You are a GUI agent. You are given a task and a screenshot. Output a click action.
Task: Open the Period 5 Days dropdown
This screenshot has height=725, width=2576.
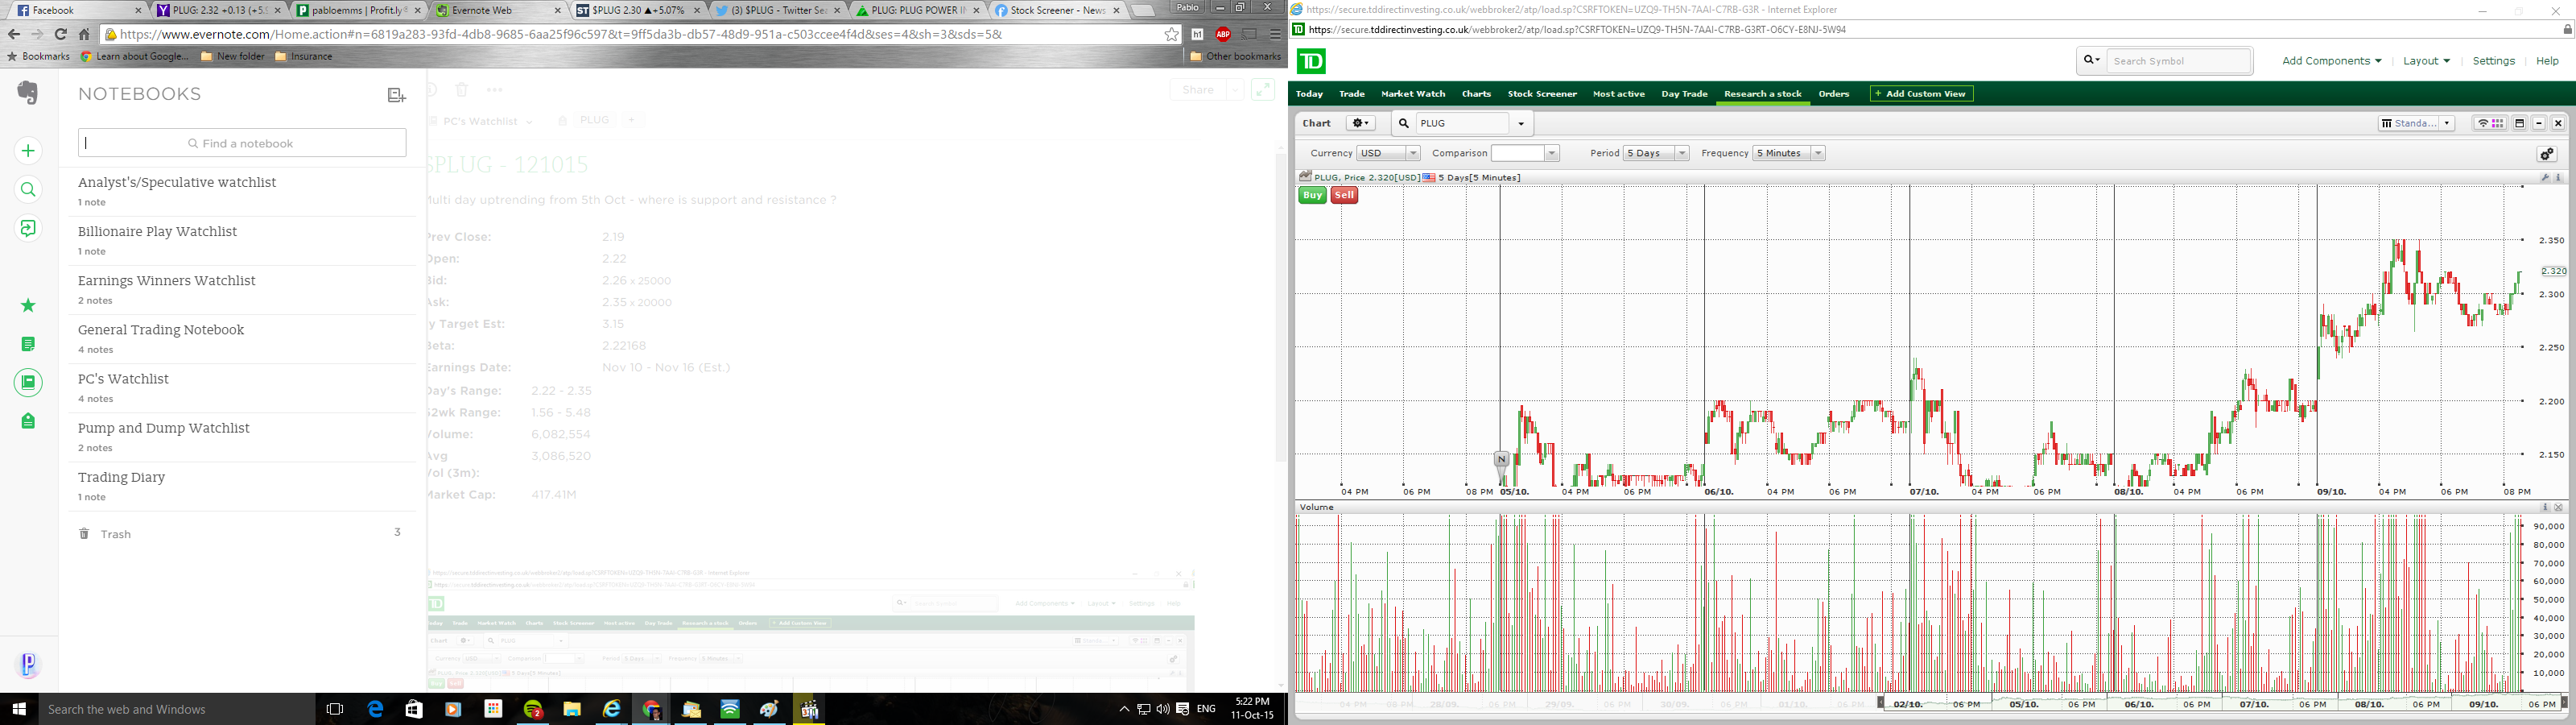click(x=1656, y=154)
